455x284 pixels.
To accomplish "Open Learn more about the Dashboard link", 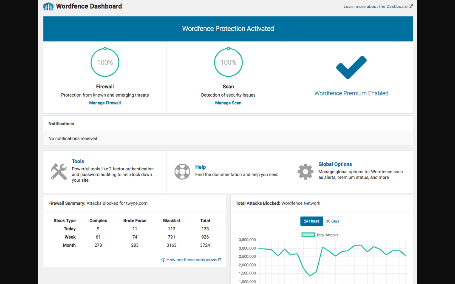I will click(375, 6).
